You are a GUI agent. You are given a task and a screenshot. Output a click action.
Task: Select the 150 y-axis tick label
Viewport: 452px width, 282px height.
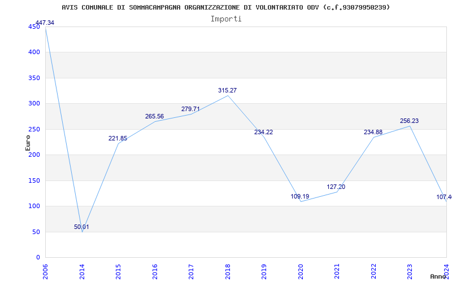coord(34,180)
